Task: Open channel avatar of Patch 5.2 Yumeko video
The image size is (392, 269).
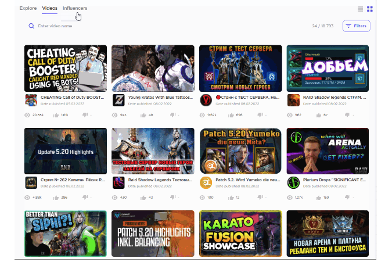Action: [206, 183]
